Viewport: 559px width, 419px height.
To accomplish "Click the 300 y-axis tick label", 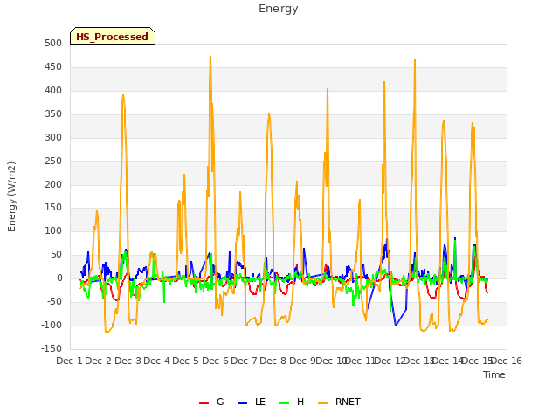I will tap(53, 137).
